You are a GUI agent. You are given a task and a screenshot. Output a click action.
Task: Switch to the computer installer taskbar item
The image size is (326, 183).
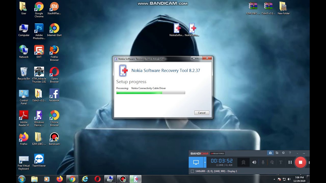[110, 179]
